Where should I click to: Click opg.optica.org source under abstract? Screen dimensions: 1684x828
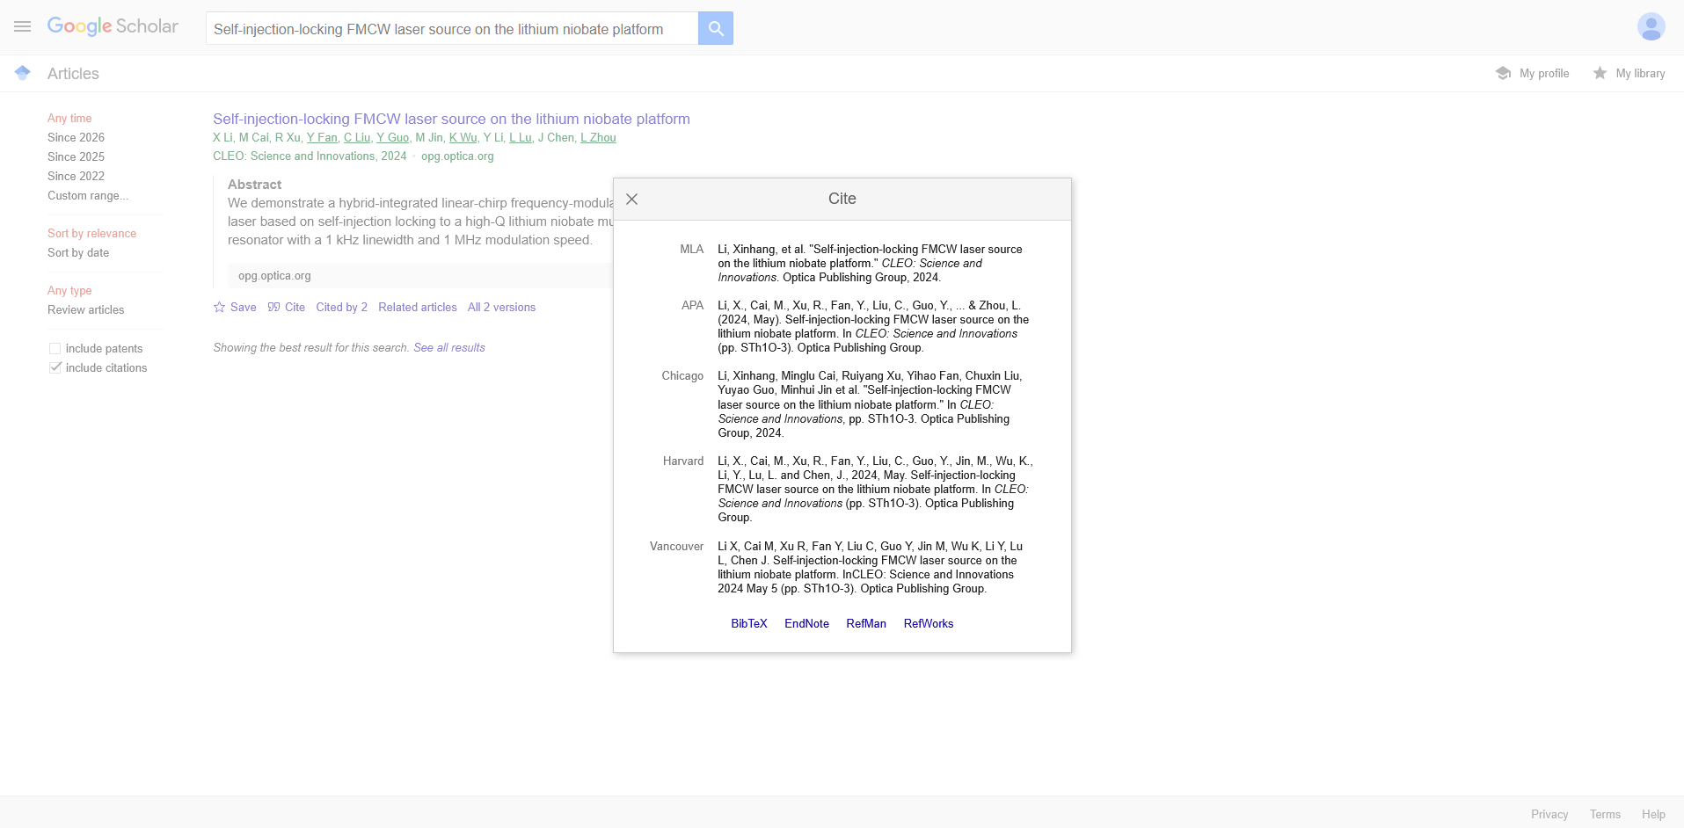pos(274,275)
